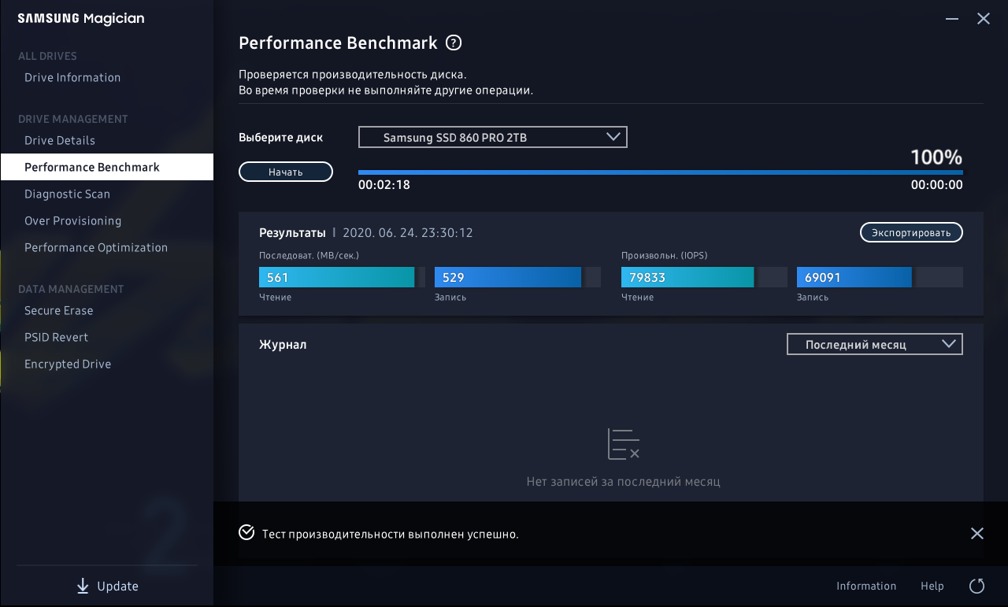Click the empty journal list icon
The image size is (1008, 607).
(623, 445)
